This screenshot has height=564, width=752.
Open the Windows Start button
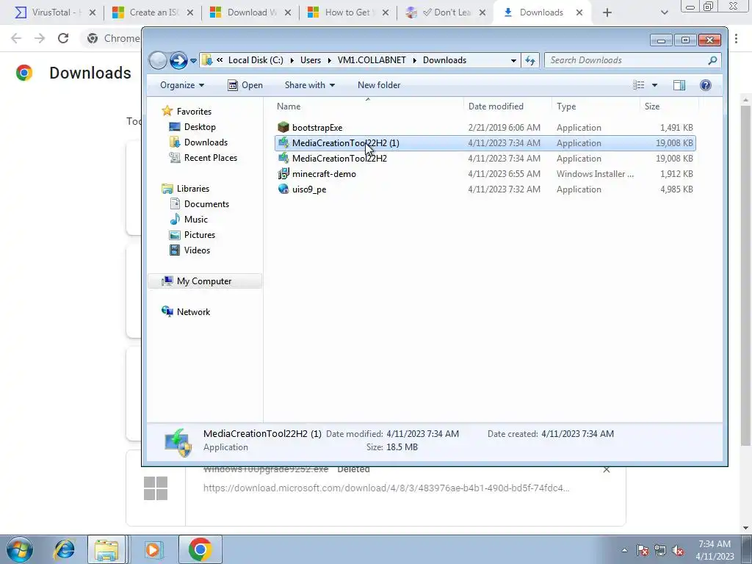20,549
